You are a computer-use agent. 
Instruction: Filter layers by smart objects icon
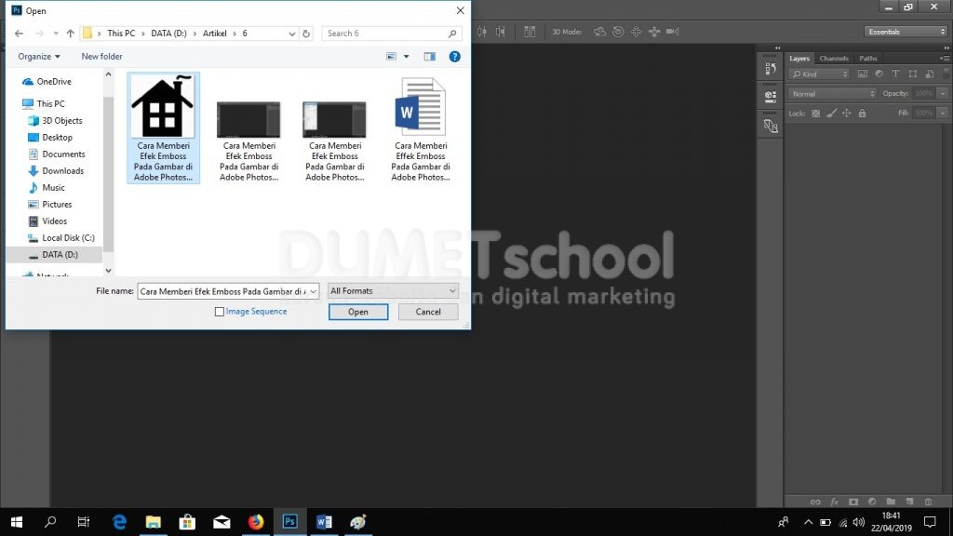[x=929, y=74]
